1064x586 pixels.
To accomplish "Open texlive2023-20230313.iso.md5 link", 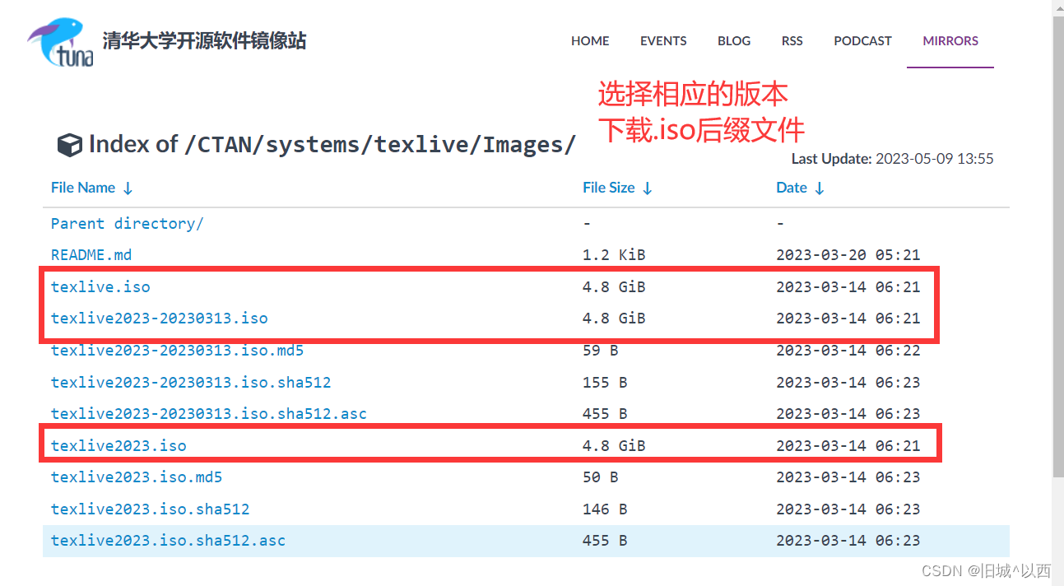I will 177,350.
